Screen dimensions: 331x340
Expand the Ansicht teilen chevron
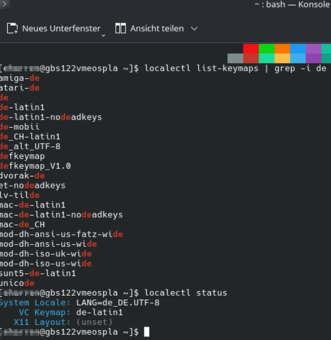pos(194,29)
